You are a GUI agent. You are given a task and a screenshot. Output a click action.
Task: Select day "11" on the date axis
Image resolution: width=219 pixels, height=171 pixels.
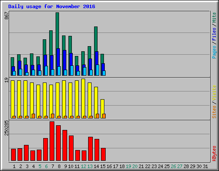pos(77,166)
